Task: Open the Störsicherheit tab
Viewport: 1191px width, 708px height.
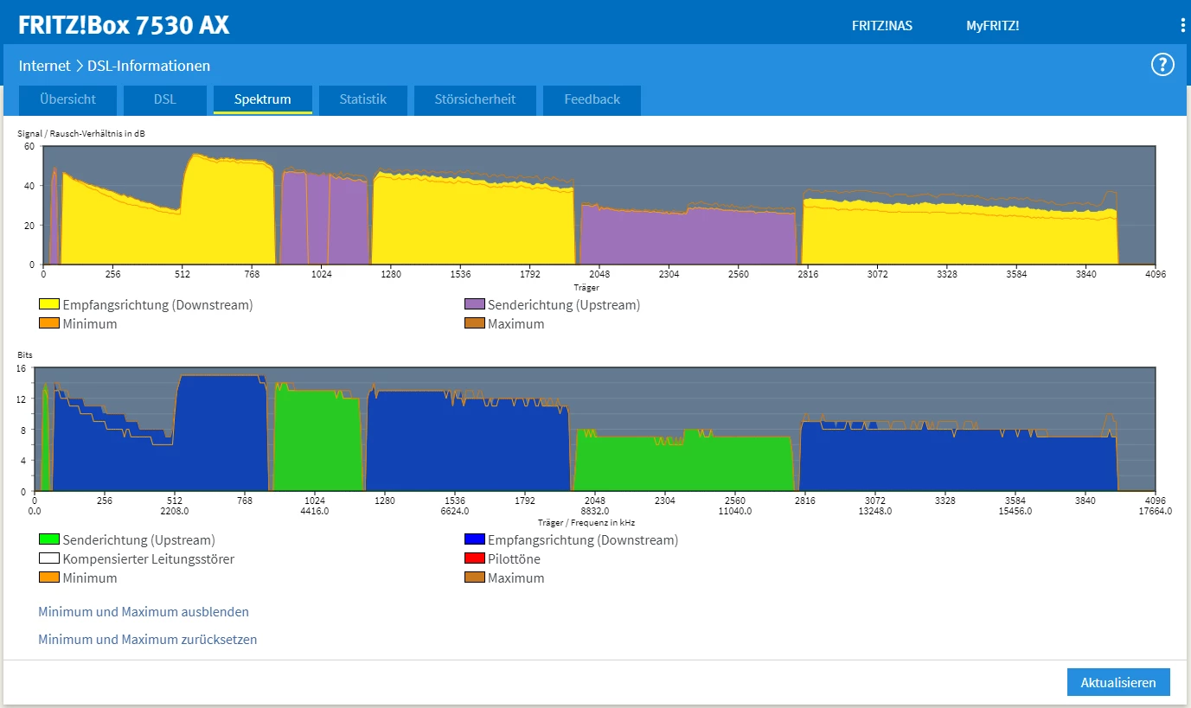Action: tap(475, 99)
